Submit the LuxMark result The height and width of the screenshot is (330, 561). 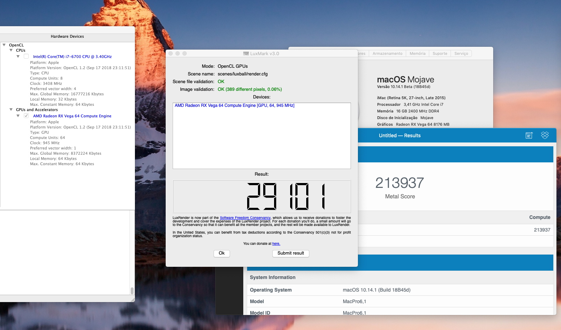[290, 253]
